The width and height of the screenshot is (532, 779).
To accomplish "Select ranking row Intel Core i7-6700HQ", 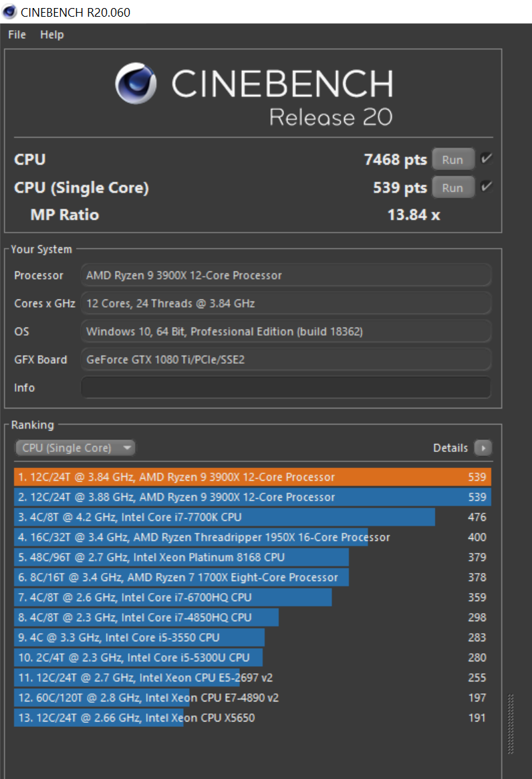I will tap(253, 597).
